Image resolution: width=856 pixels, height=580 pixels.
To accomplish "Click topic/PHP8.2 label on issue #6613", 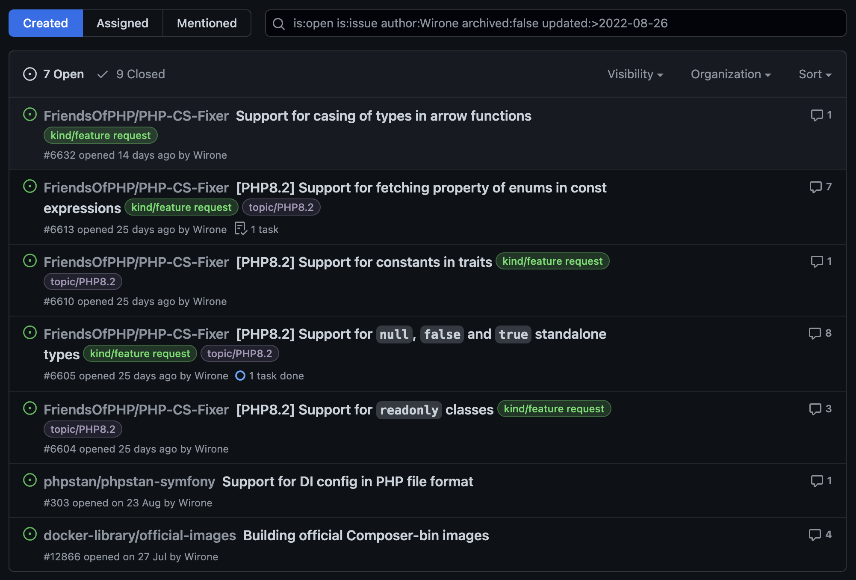I will pyautogui.click(x=281, y=207).
